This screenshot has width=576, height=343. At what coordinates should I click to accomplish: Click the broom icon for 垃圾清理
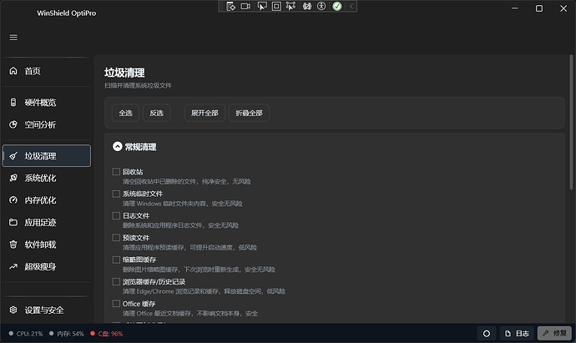tap(13, 156)
